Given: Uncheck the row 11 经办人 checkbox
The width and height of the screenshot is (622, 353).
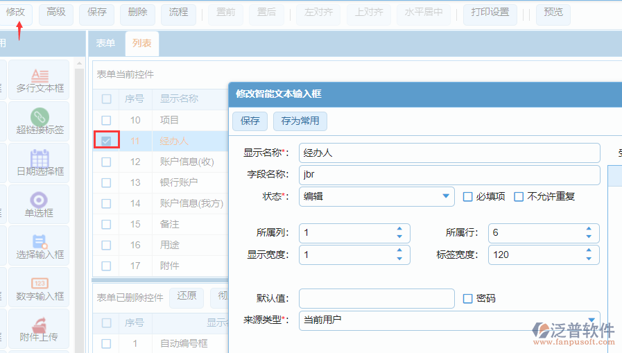Looking at the screenshot, I should [106, 141].
